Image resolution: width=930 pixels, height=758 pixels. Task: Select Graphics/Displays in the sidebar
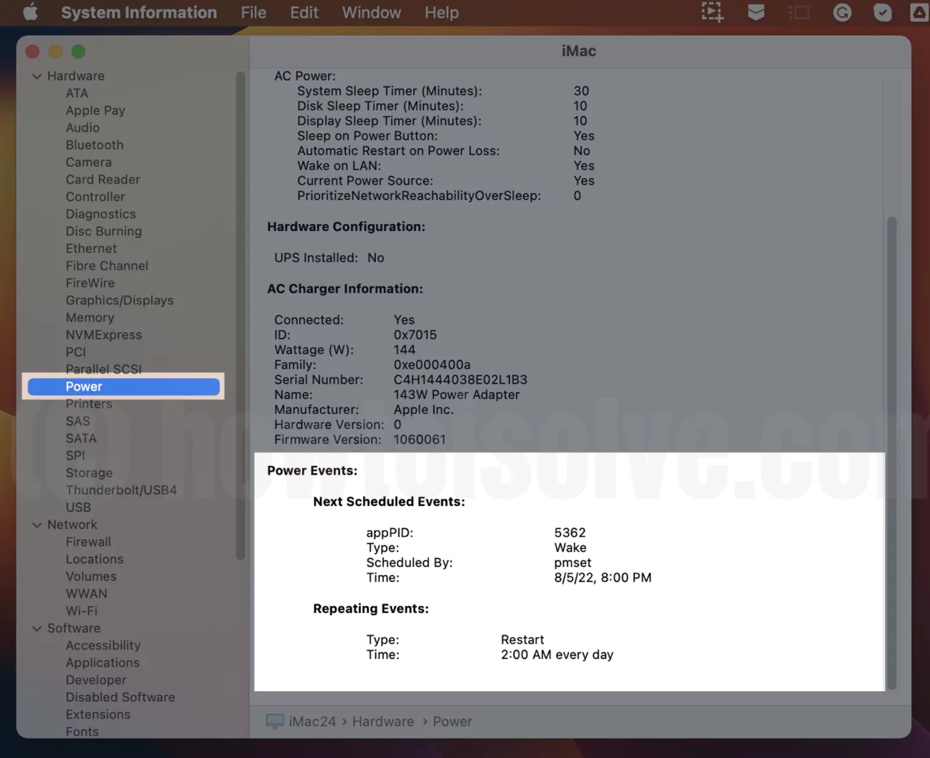coord(119,300)
